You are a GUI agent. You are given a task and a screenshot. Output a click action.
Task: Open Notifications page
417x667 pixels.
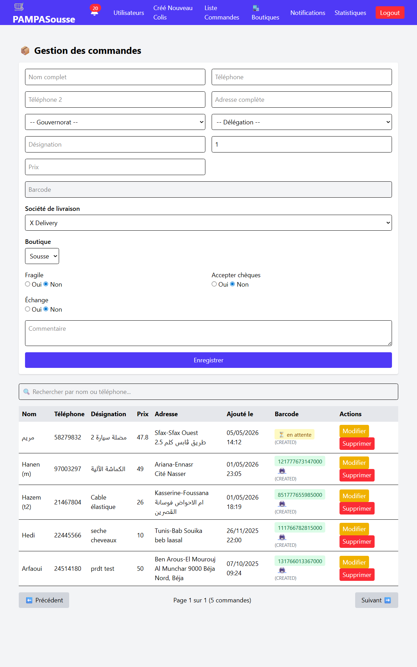coord(308,13)
